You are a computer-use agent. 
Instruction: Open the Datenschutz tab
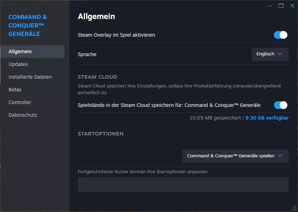pyautogui.click(x=23, y=115)
